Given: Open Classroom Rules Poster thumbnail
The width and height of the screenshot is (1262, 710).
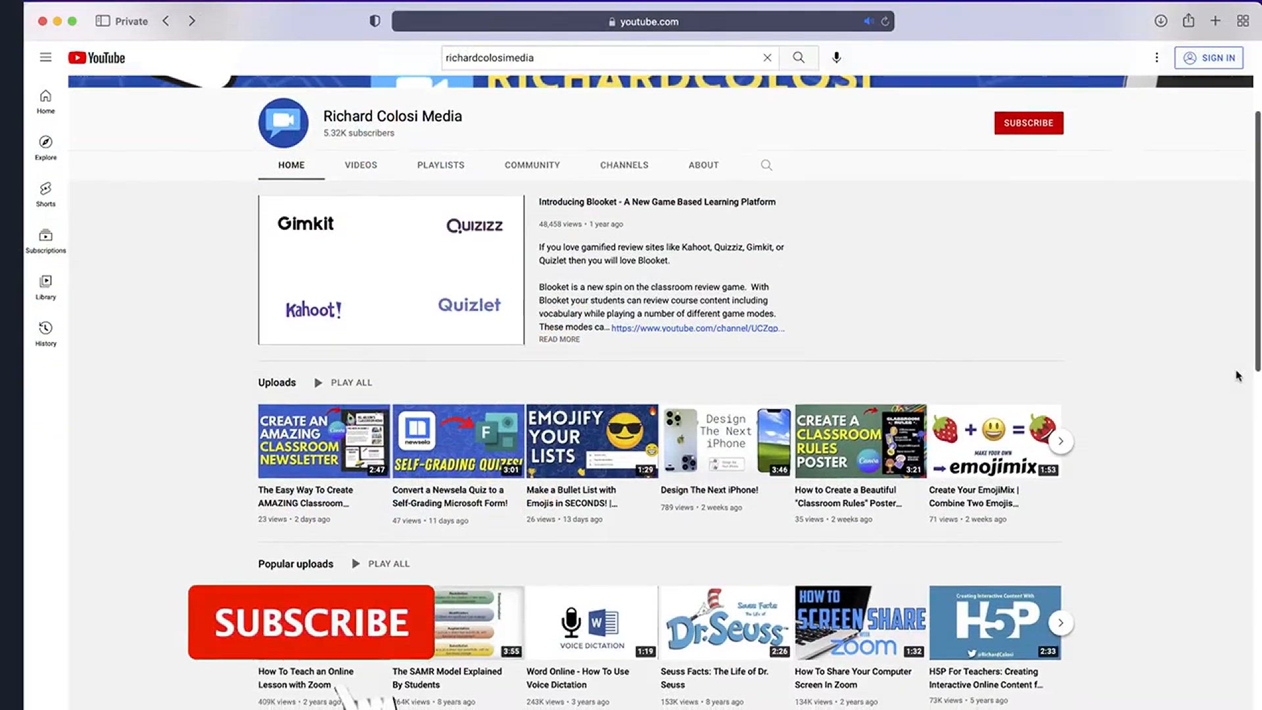Looking at the screenshot, I should coord(860,441).
